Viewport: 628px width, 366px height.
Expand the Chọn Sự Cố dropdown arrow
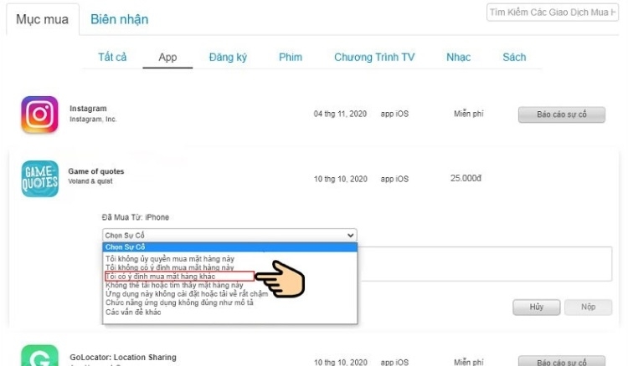click(350, 235)
